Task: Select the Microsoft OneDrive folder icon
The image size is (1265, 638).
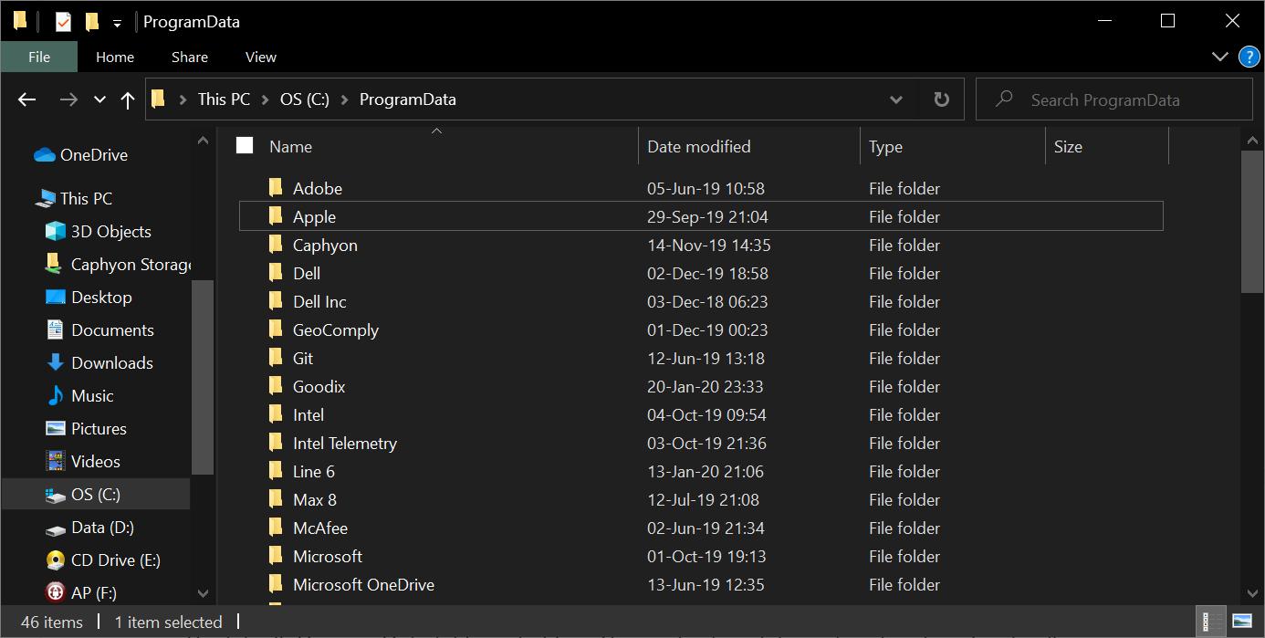Action: pyautogui.click(x=276, y=584)
